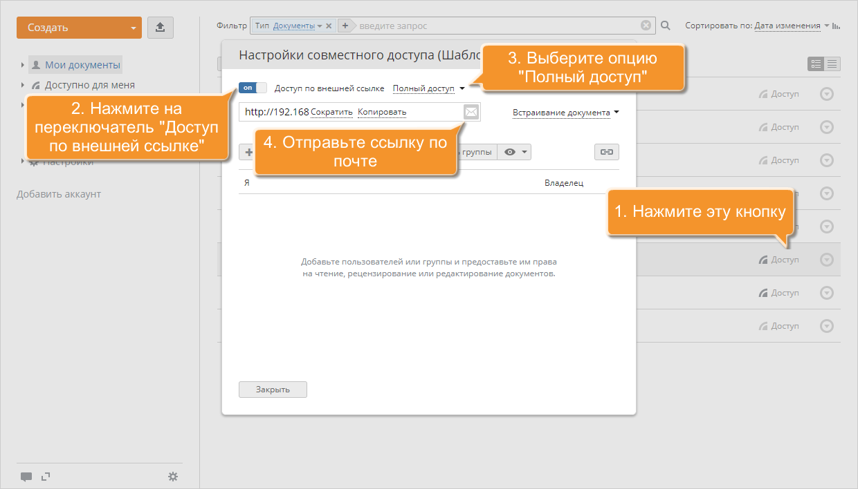This screenshot has height=489, width=858.
Task: Click the "Сократить" link
Action: (x=331, y=112)
